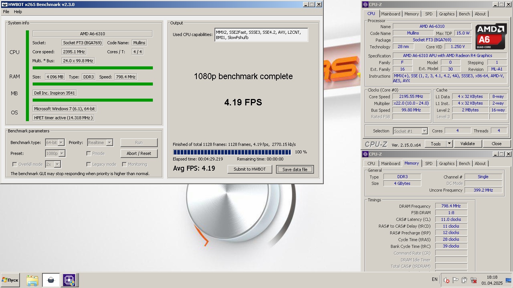The image size is (513, 288).
Task: Switch to SPD tab in lower CPU-Z
Action: click(429, 163)
